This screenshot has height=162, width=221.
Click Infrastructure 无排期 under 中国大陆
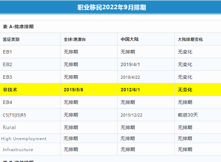(128, 149)
